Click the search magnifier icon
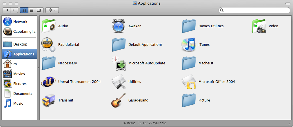The image size is (293, 127). point(222,10)
